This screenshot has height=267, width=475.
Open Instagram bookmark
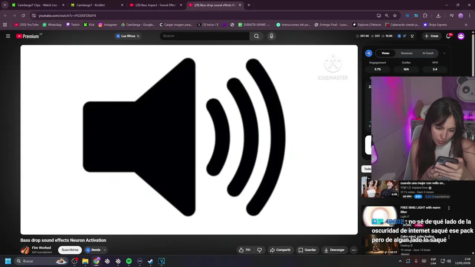(108, 25)
